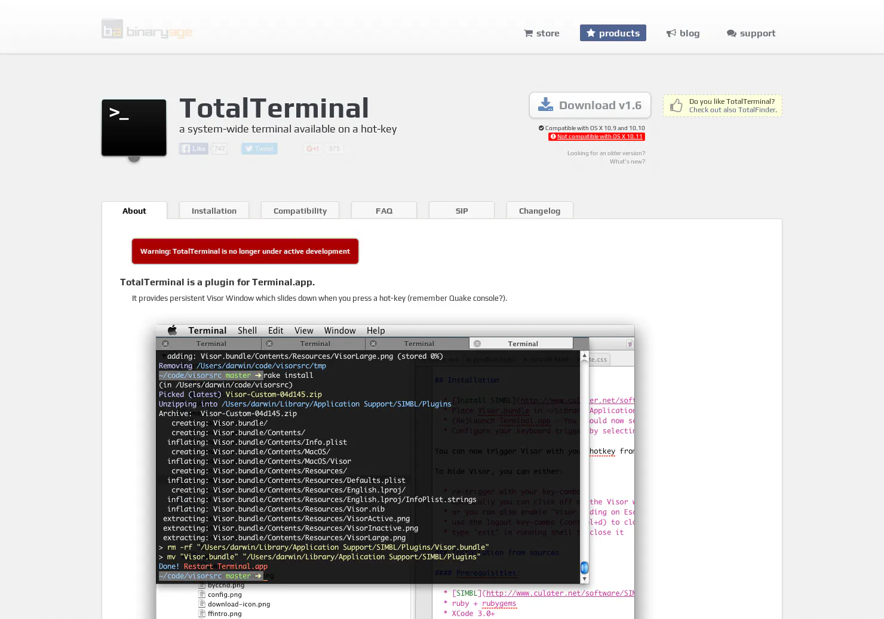Click 'Compatible with OS X 10.9 and 10.10' text
884x619 pixels.
tap(591, 128)
